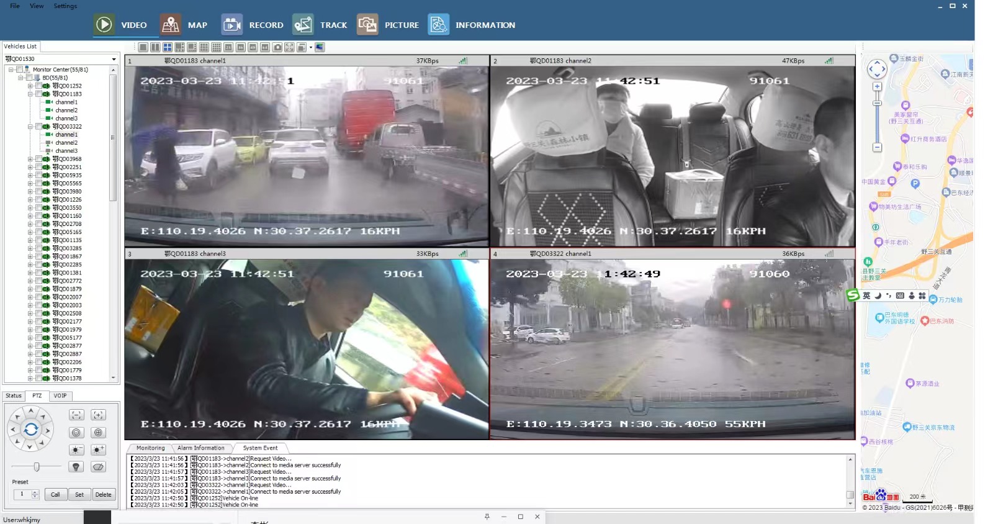Tick checkbox for vehicle QD01252

pyautogui.click(x=38, y=86)
